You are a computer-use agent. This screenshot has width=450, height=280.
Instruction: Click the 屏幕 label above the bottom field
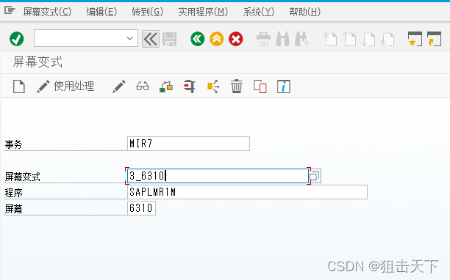(x=13, y=209)
